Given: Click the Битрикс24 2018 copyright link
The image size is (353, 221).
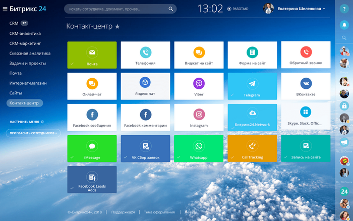Looking at the screenshot, I should [x=85, y=212].
